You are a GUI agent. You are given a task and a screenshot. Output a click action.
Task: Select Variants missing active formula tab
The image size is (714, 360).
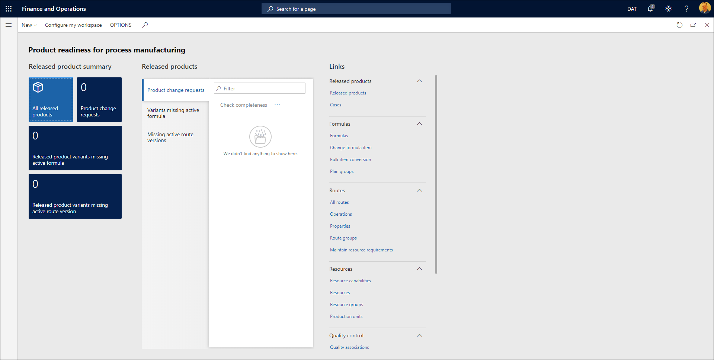pos(176,113)
